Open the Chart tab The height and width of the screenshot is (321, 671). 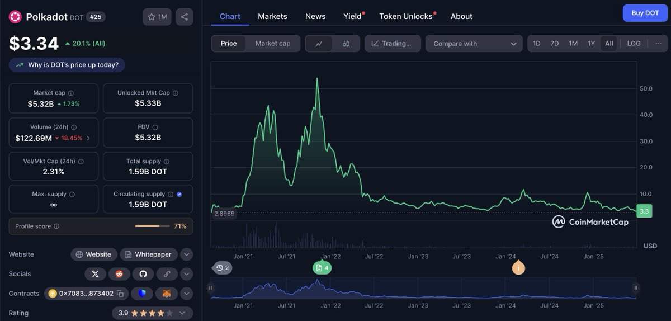(230, 16)
